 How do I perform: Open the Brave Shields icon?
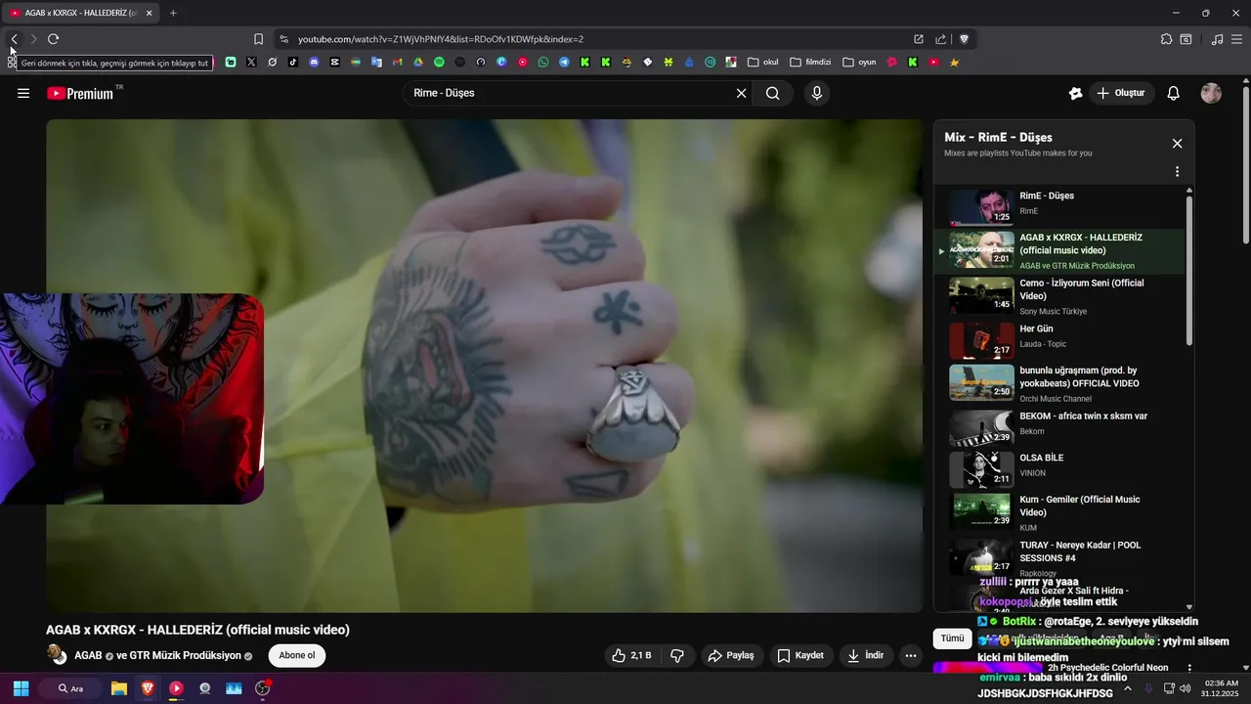964,39
